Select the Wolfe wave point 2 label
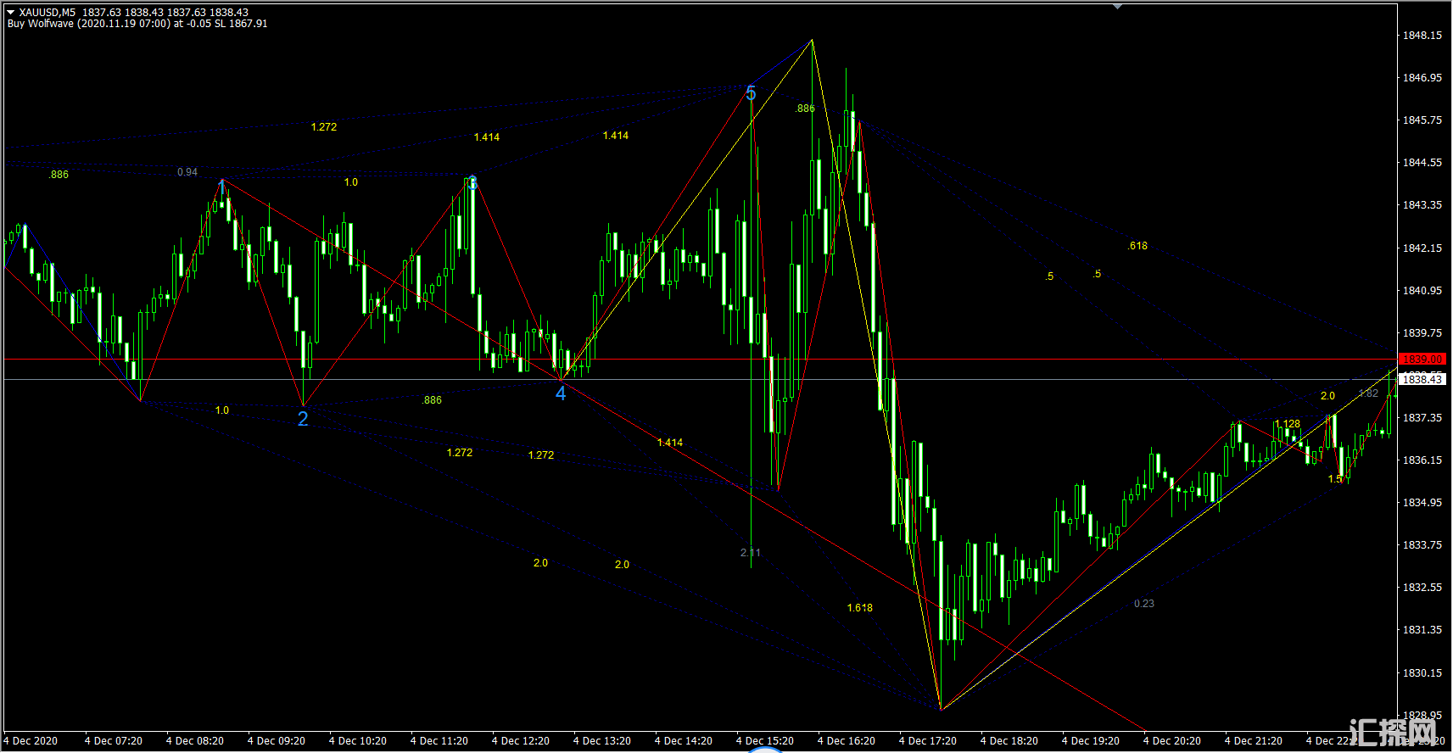The image size is (1453, 753). pos(303,419)
